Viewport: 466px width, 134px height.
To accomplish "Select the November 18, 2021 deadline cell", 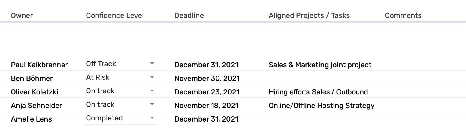I will 206,106.
